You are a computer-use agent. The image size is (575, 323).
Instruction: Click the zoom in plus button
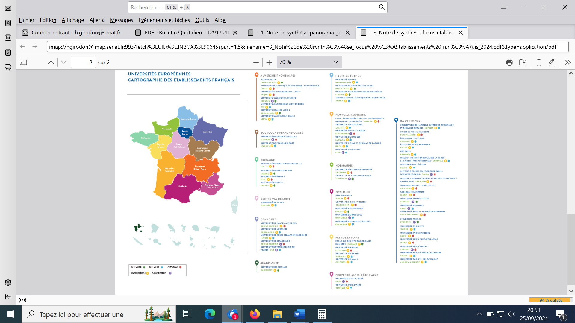[269, 62]
